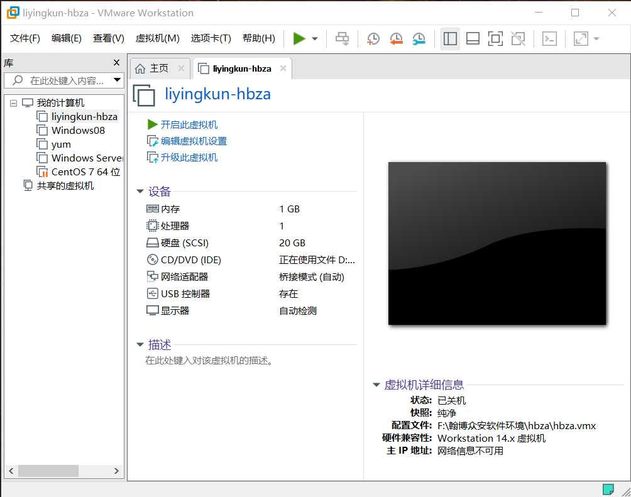This screenshot has width=631, height=497.
Task: Open the power options dropdown arrow
Action: [x=315, y=39]
